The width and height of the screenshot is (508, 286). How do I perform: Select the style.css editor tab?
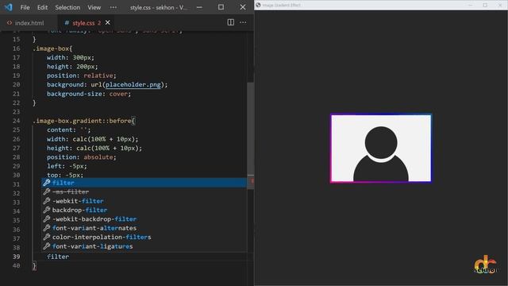point(83,23)
